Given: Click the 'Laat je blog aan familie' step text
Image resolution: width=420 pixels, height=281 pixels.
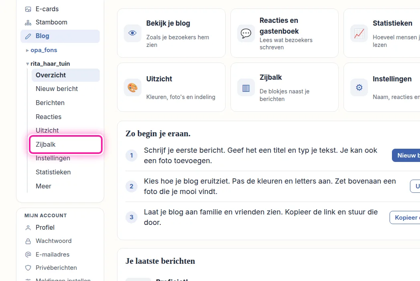Looking at the screenshot, I should pos(260,217).
